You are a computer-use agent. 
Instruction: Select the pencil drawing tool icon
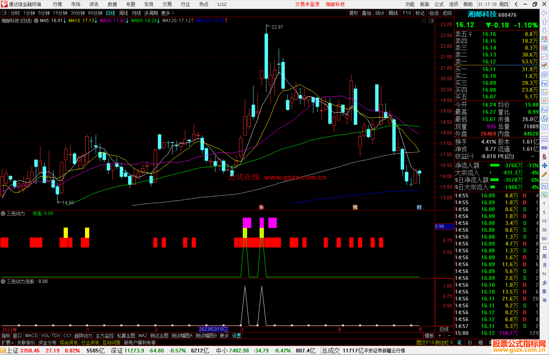(x=544, y=175)
